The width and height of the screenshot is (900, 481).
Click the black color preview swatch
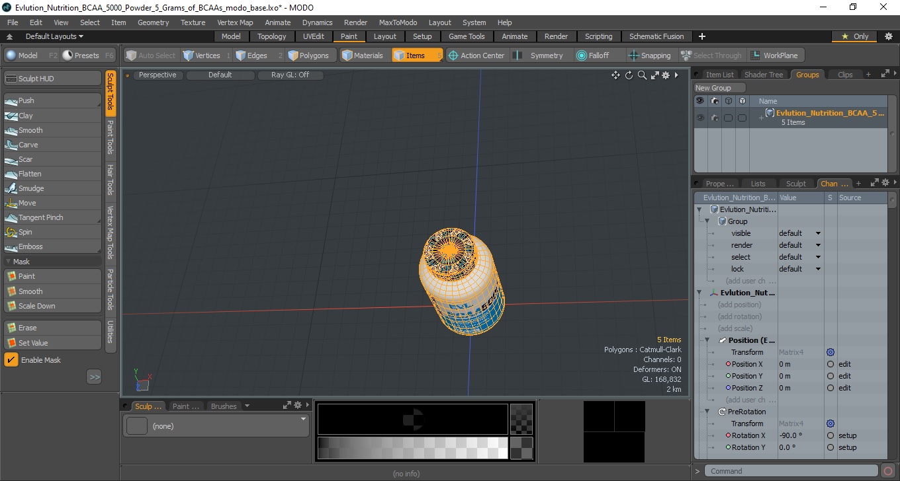point(413,419)
